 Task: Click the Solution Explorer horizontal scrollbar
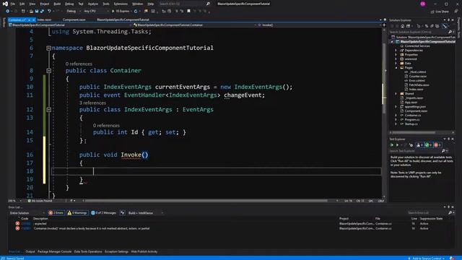click(414, 133)
